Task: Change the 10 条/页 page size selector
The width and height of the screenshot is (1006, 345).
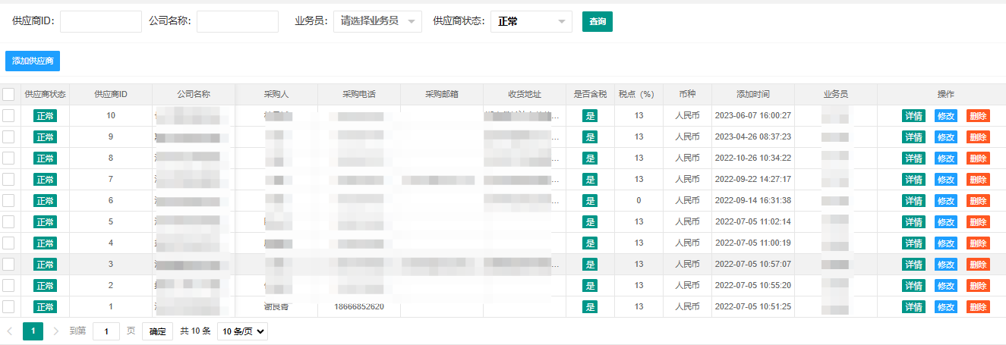Action: [x=242, y=331]
